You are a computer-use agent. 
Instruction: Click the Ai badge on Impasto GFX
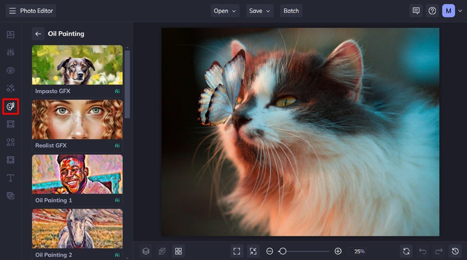point(117,91)
